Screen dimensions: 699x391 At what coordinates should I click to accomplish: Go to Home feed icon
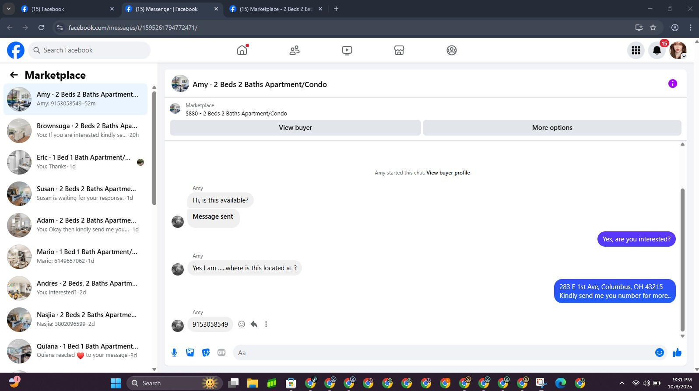click(x=242, y=50)
